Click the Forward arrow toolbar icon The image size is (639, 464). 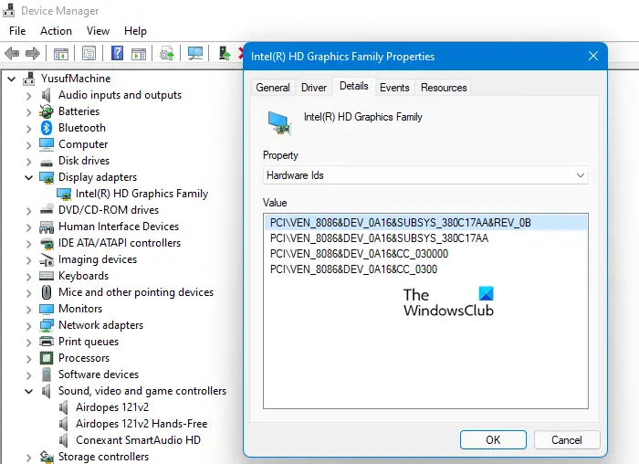click(x=33, y=53)
